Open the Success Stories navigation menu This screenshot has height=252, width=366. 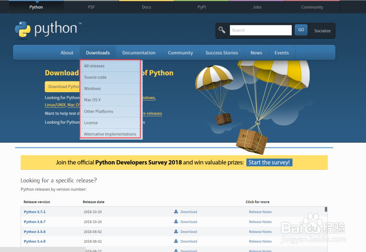pyautogui.click(x=222, y=53)
